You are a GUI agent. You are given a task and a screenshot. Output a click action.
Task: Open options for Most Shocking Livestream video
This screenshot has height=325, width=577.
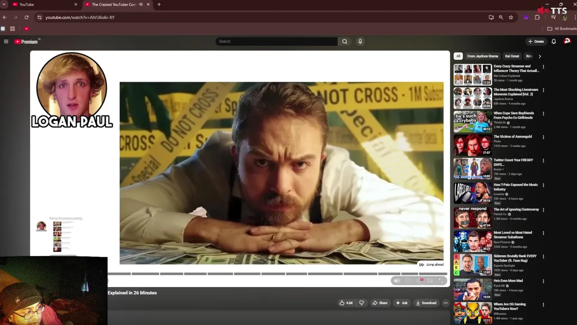click(x=543, y=90)
